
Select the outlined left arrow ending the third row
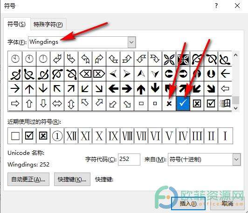pyautogui.click(x=225, y=88)
